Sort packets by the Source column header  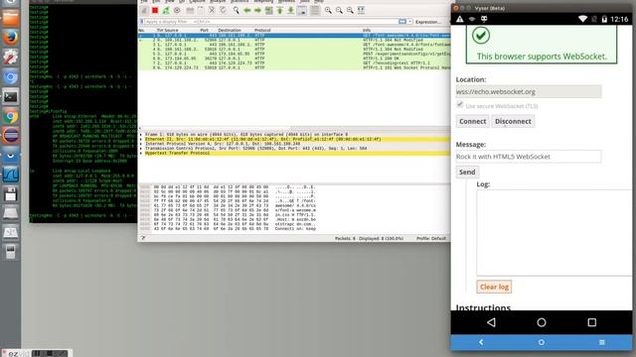pyautogui.click(x=171, y=30)
